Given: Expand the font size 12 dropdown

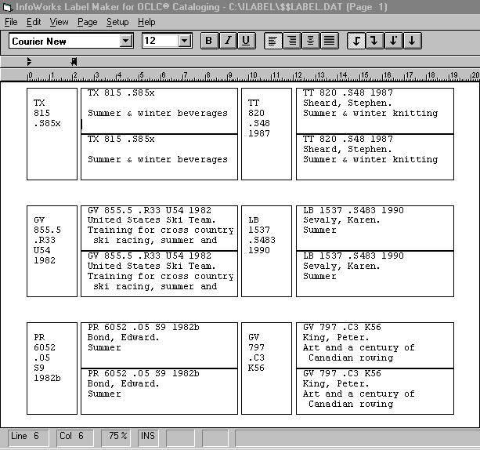Looking at the screenshot, I should point(185,41).
